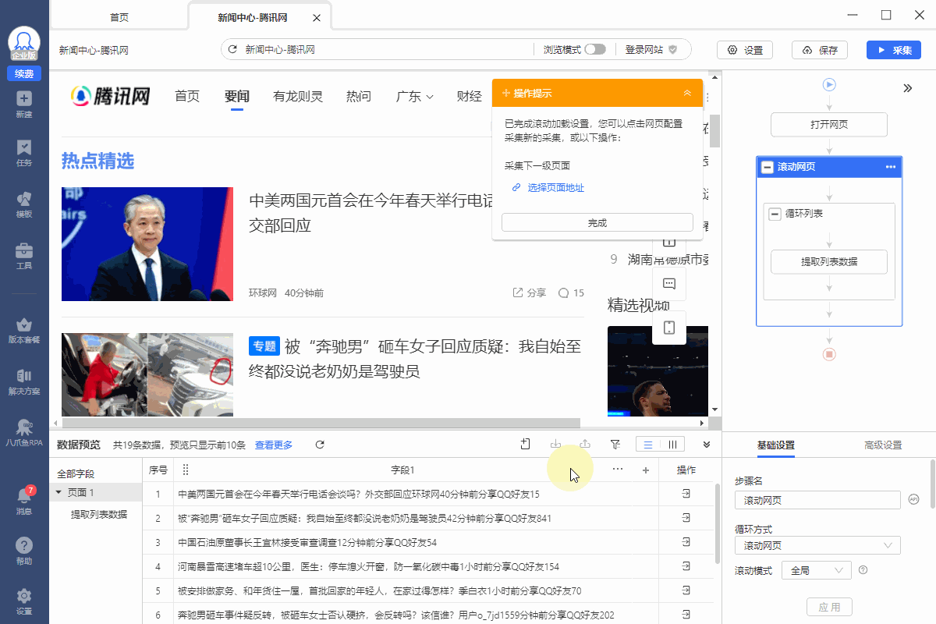936x624 pixels.
Task: Click the 热问 navigation item
Action: coord(359,97)
